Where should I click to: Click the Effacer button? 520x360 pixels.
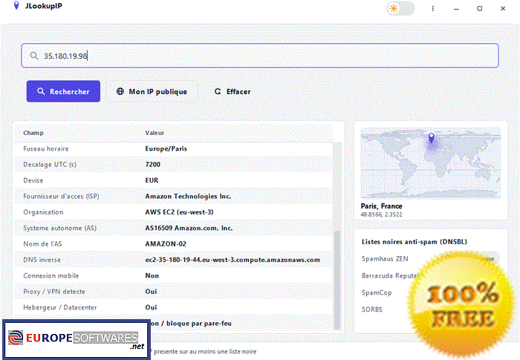coord(233,91)
